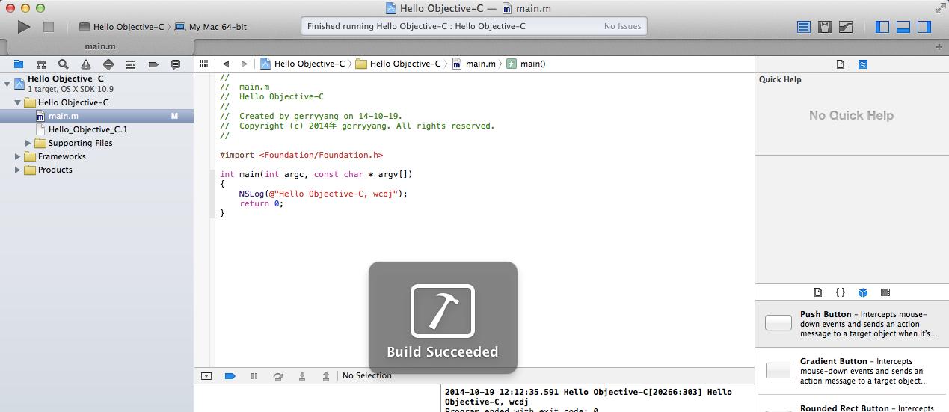The height and width of the screenshot is (412, 949).
Task: Open the Hello Objective-C scheme dropdown
Action: pyautogui.click(x=121, y=27)
